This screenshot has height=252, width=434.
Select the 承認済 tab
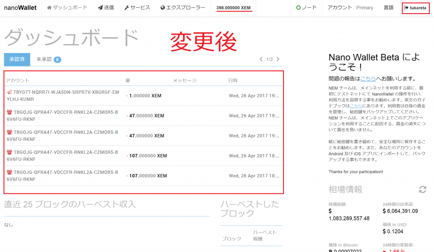tap(17, 59)
